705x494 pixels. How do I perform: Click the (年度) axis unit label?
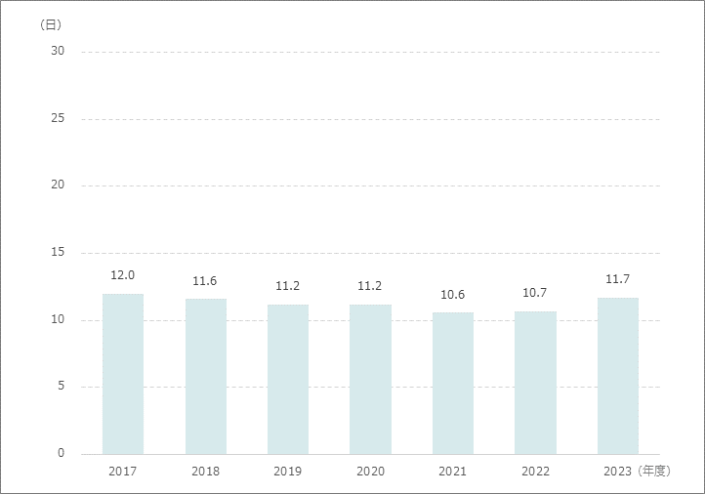point(653,472)
